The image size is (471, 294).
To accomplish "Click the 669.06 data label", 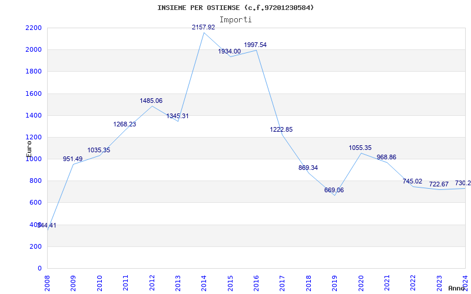I will 334,190.
